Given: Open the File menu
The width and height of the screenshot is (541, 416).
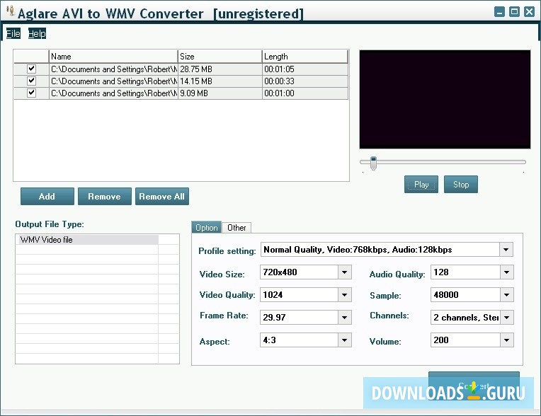Looking at the screenshot, I should coord(13,33).
